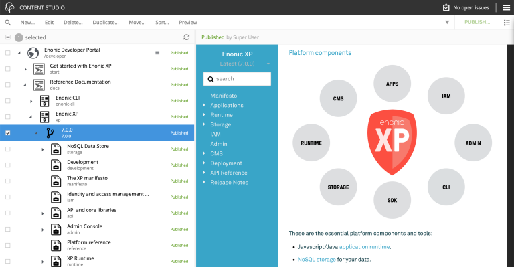This screenshot has width=514, height=267.
Task: Click New... in the toolbar
Action: (27, 23)
